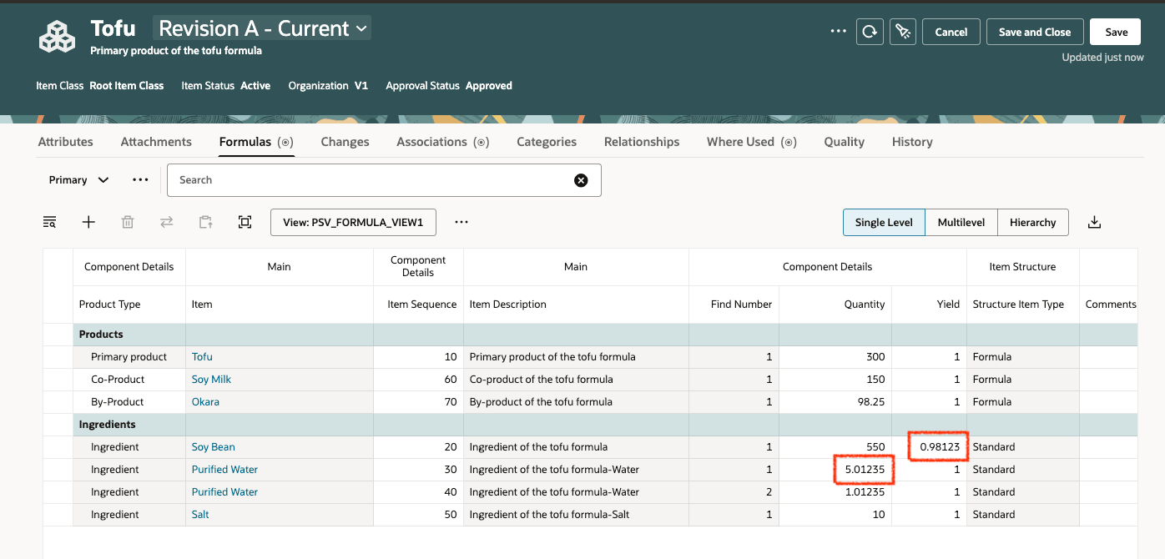Click the delete trash icon
Screen dimensions: 1165x559
128,222
